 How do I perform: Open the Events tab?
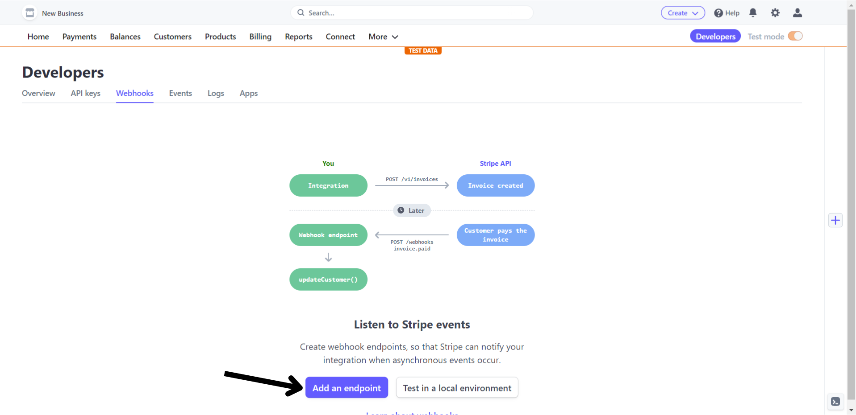(x=180, y=93)
